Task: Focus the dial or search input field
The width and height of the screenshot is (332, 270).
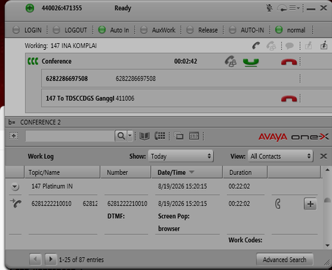Action: [70, 136]
